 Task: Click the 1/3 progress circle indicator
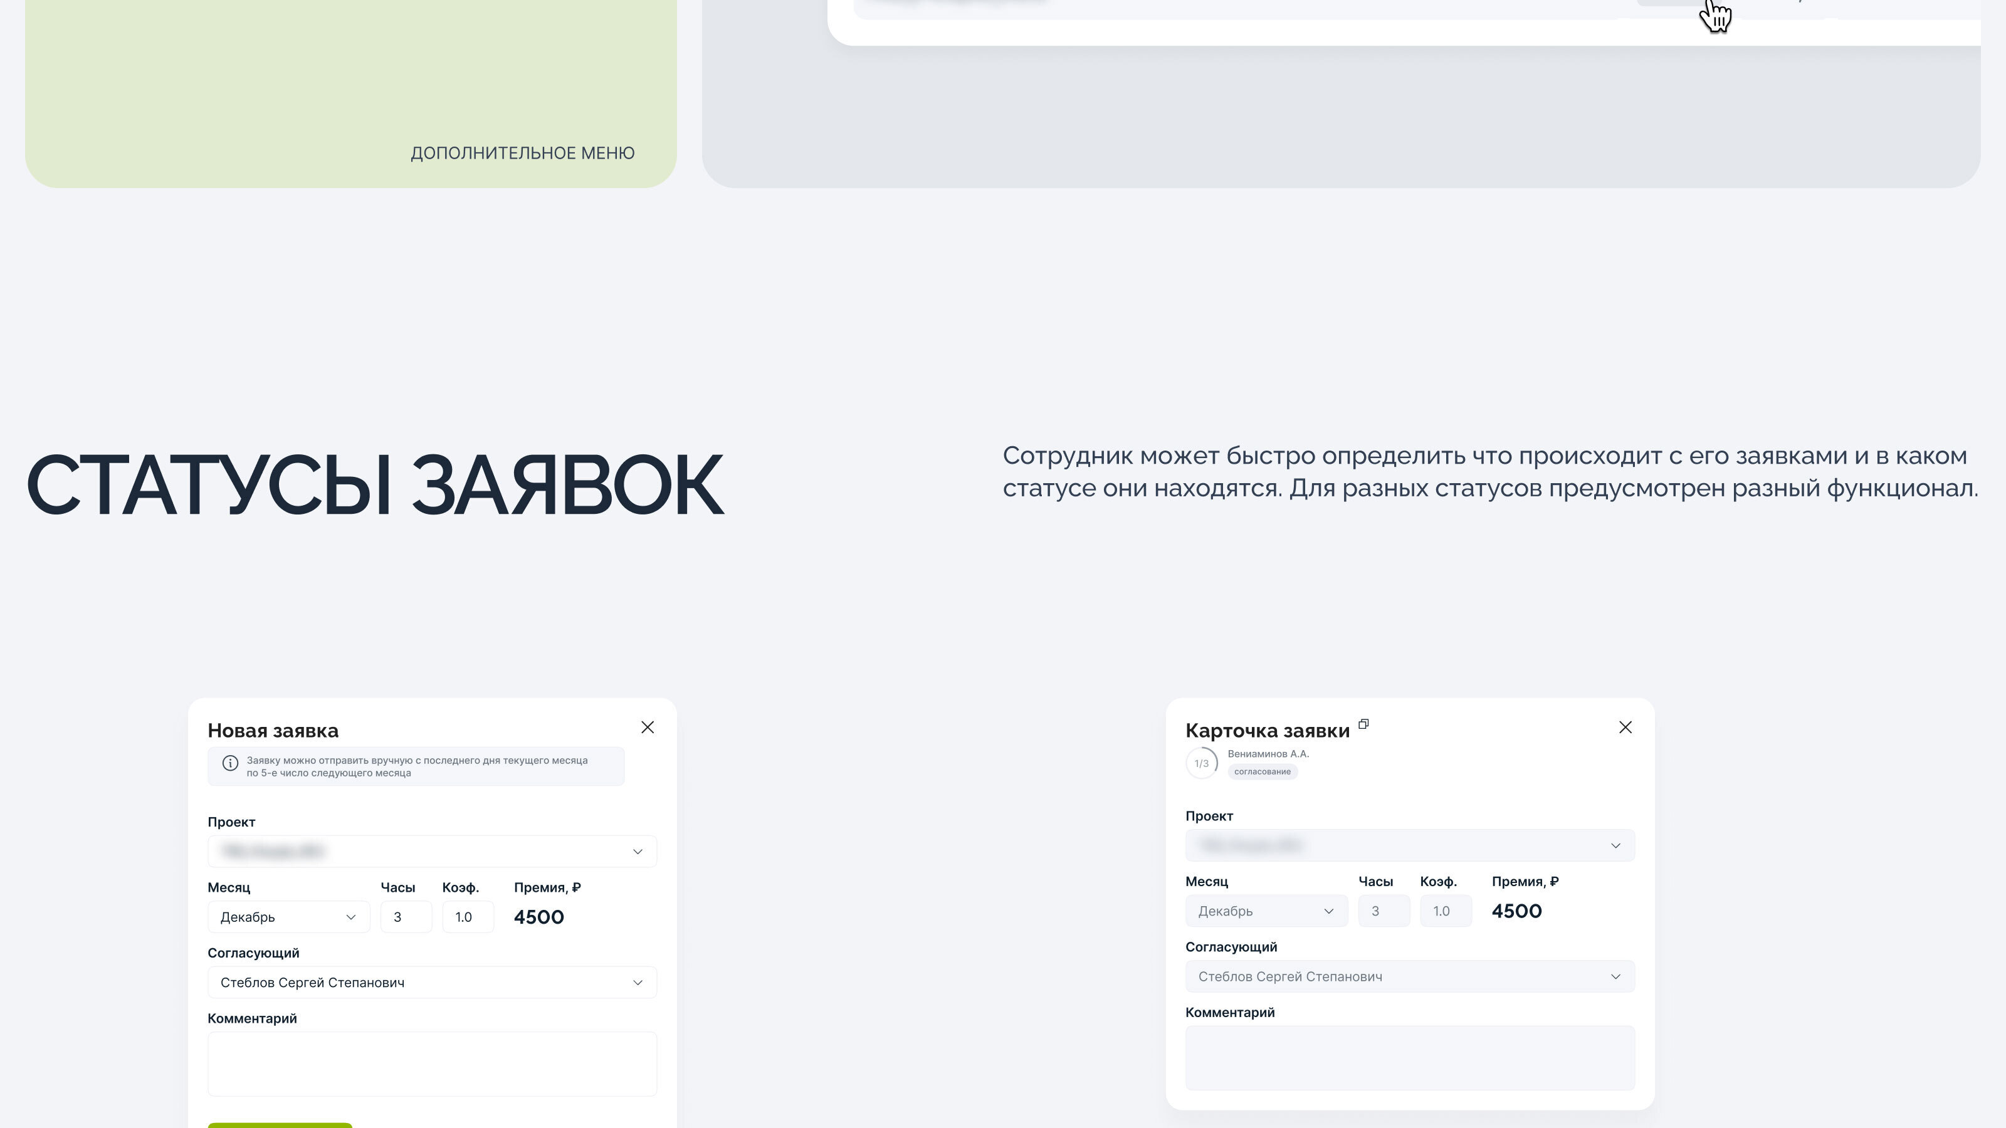tap(1202, 764)
